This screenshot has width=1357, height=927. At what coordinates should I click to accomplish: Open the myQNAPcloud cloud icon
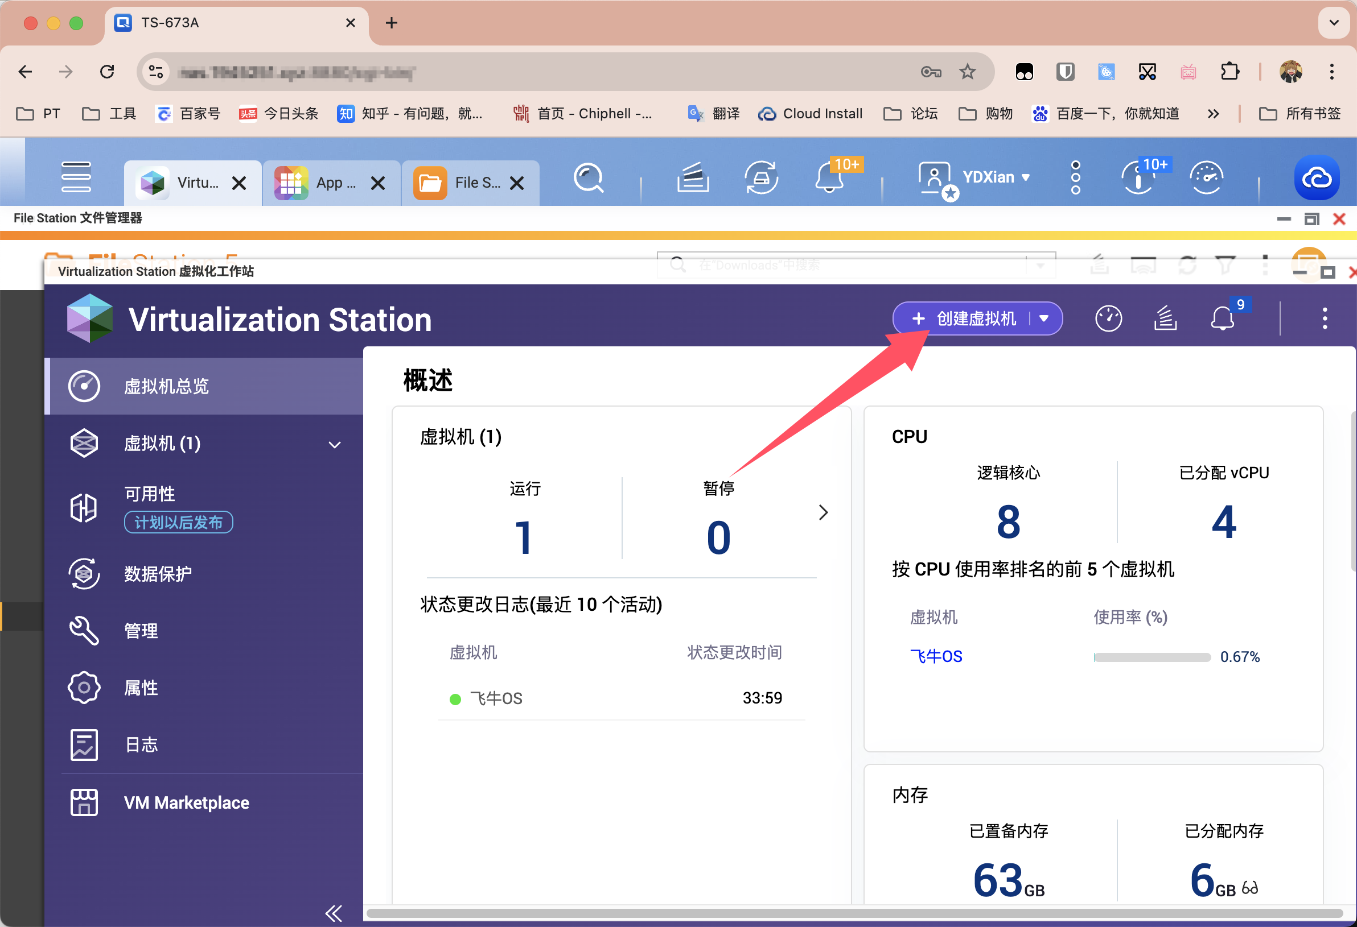(x=1317, y=177)
